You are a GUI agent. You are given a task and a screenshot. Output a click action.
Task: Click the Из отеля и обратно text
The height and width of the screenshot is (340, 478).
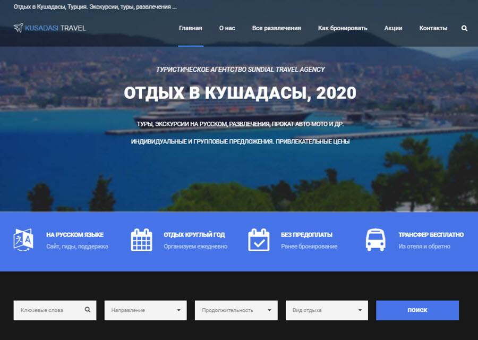(x=424, y=246)
